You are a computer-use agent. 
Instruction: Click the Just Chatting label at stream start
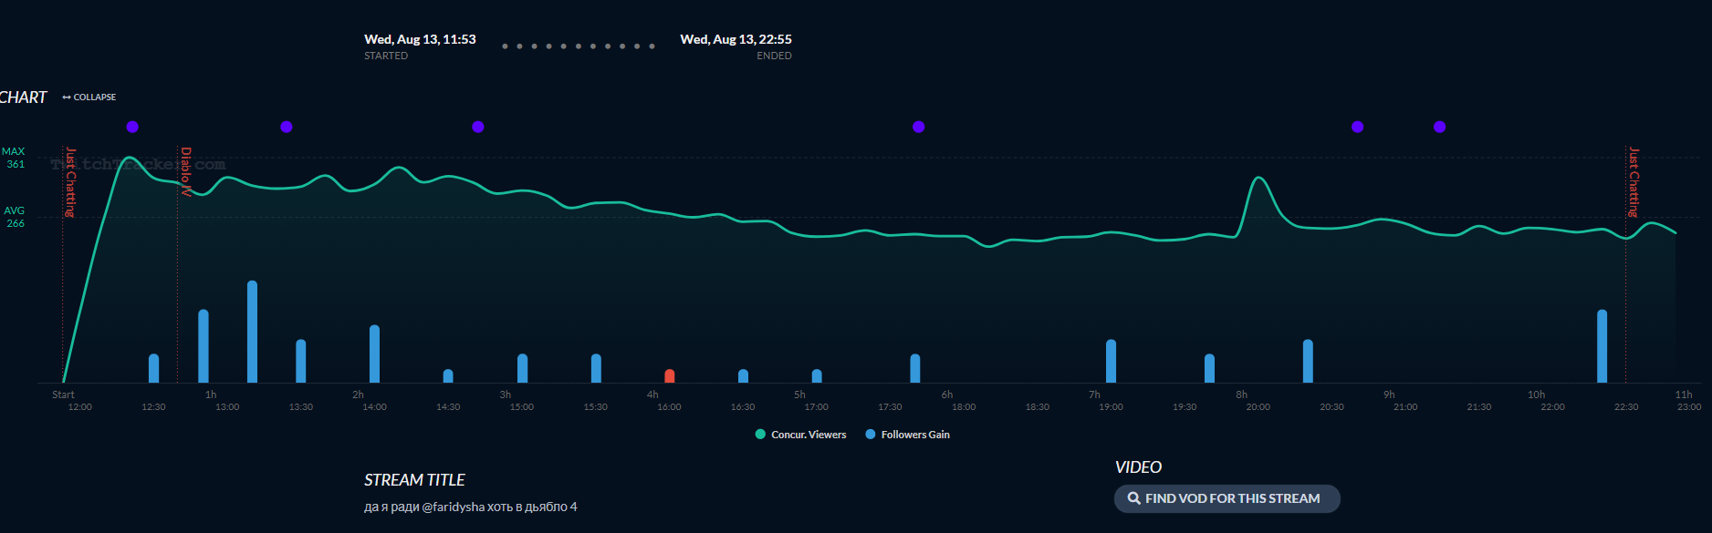point(70,182)
